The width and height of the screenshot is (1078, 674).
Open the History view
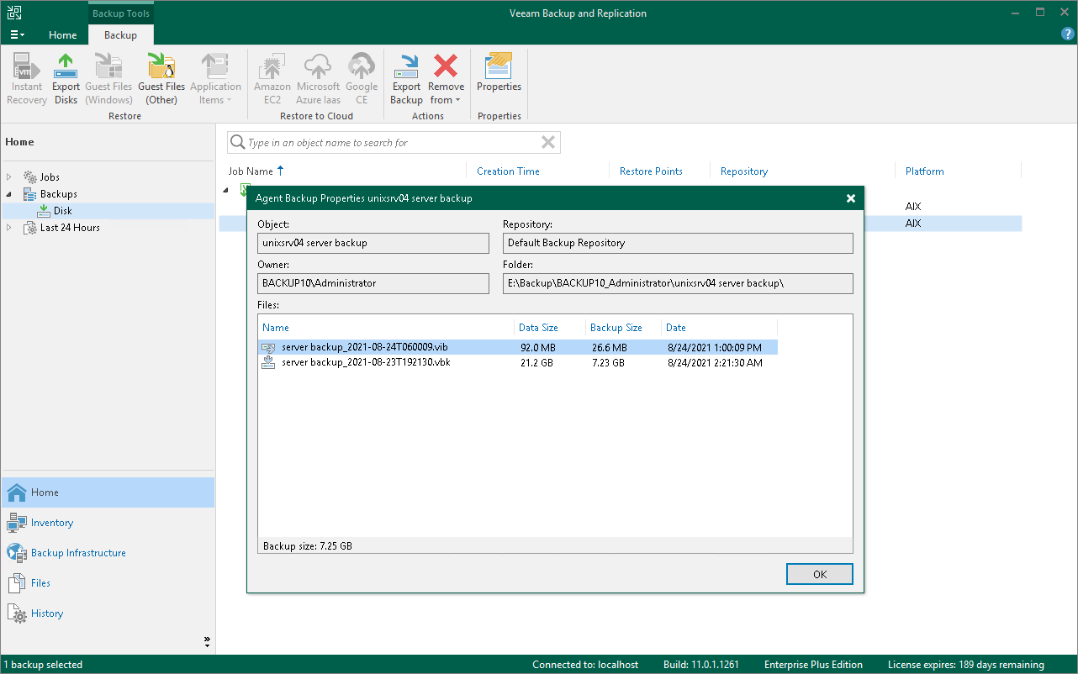pos(47,613)
